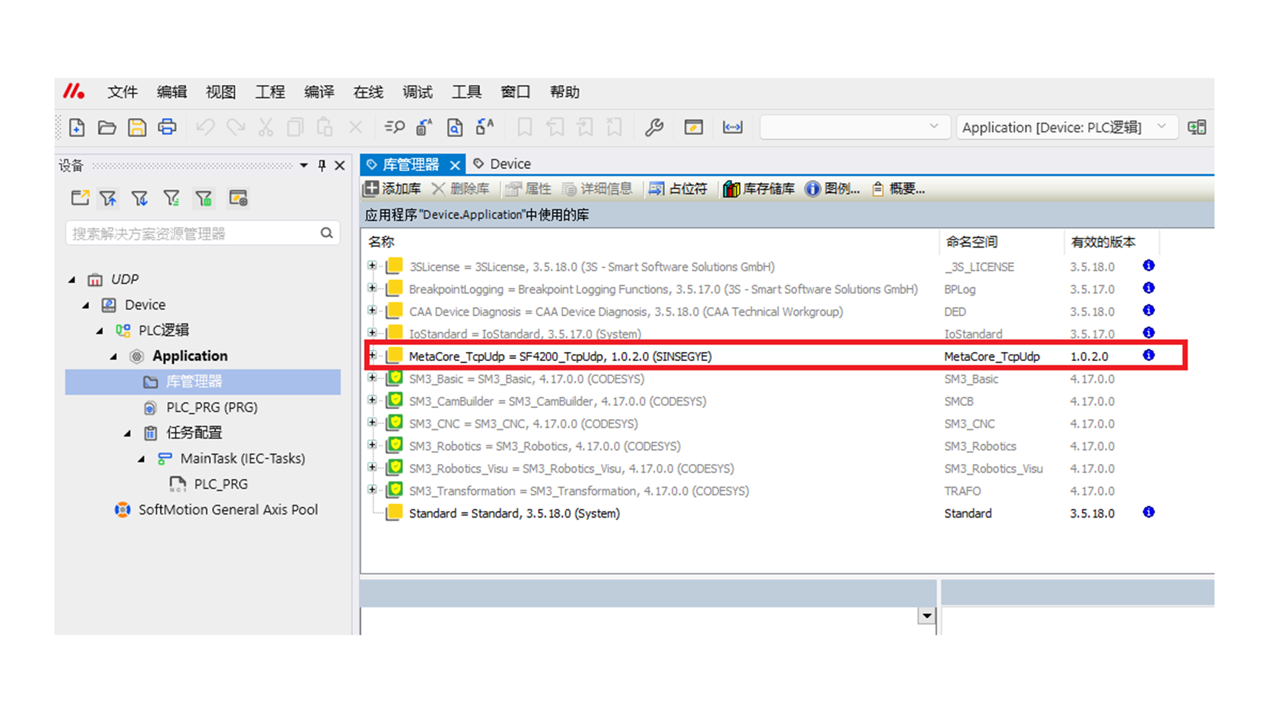1269x713 pixels.
Task: Click the Print icon in toolbar
Action: [167, 127]
